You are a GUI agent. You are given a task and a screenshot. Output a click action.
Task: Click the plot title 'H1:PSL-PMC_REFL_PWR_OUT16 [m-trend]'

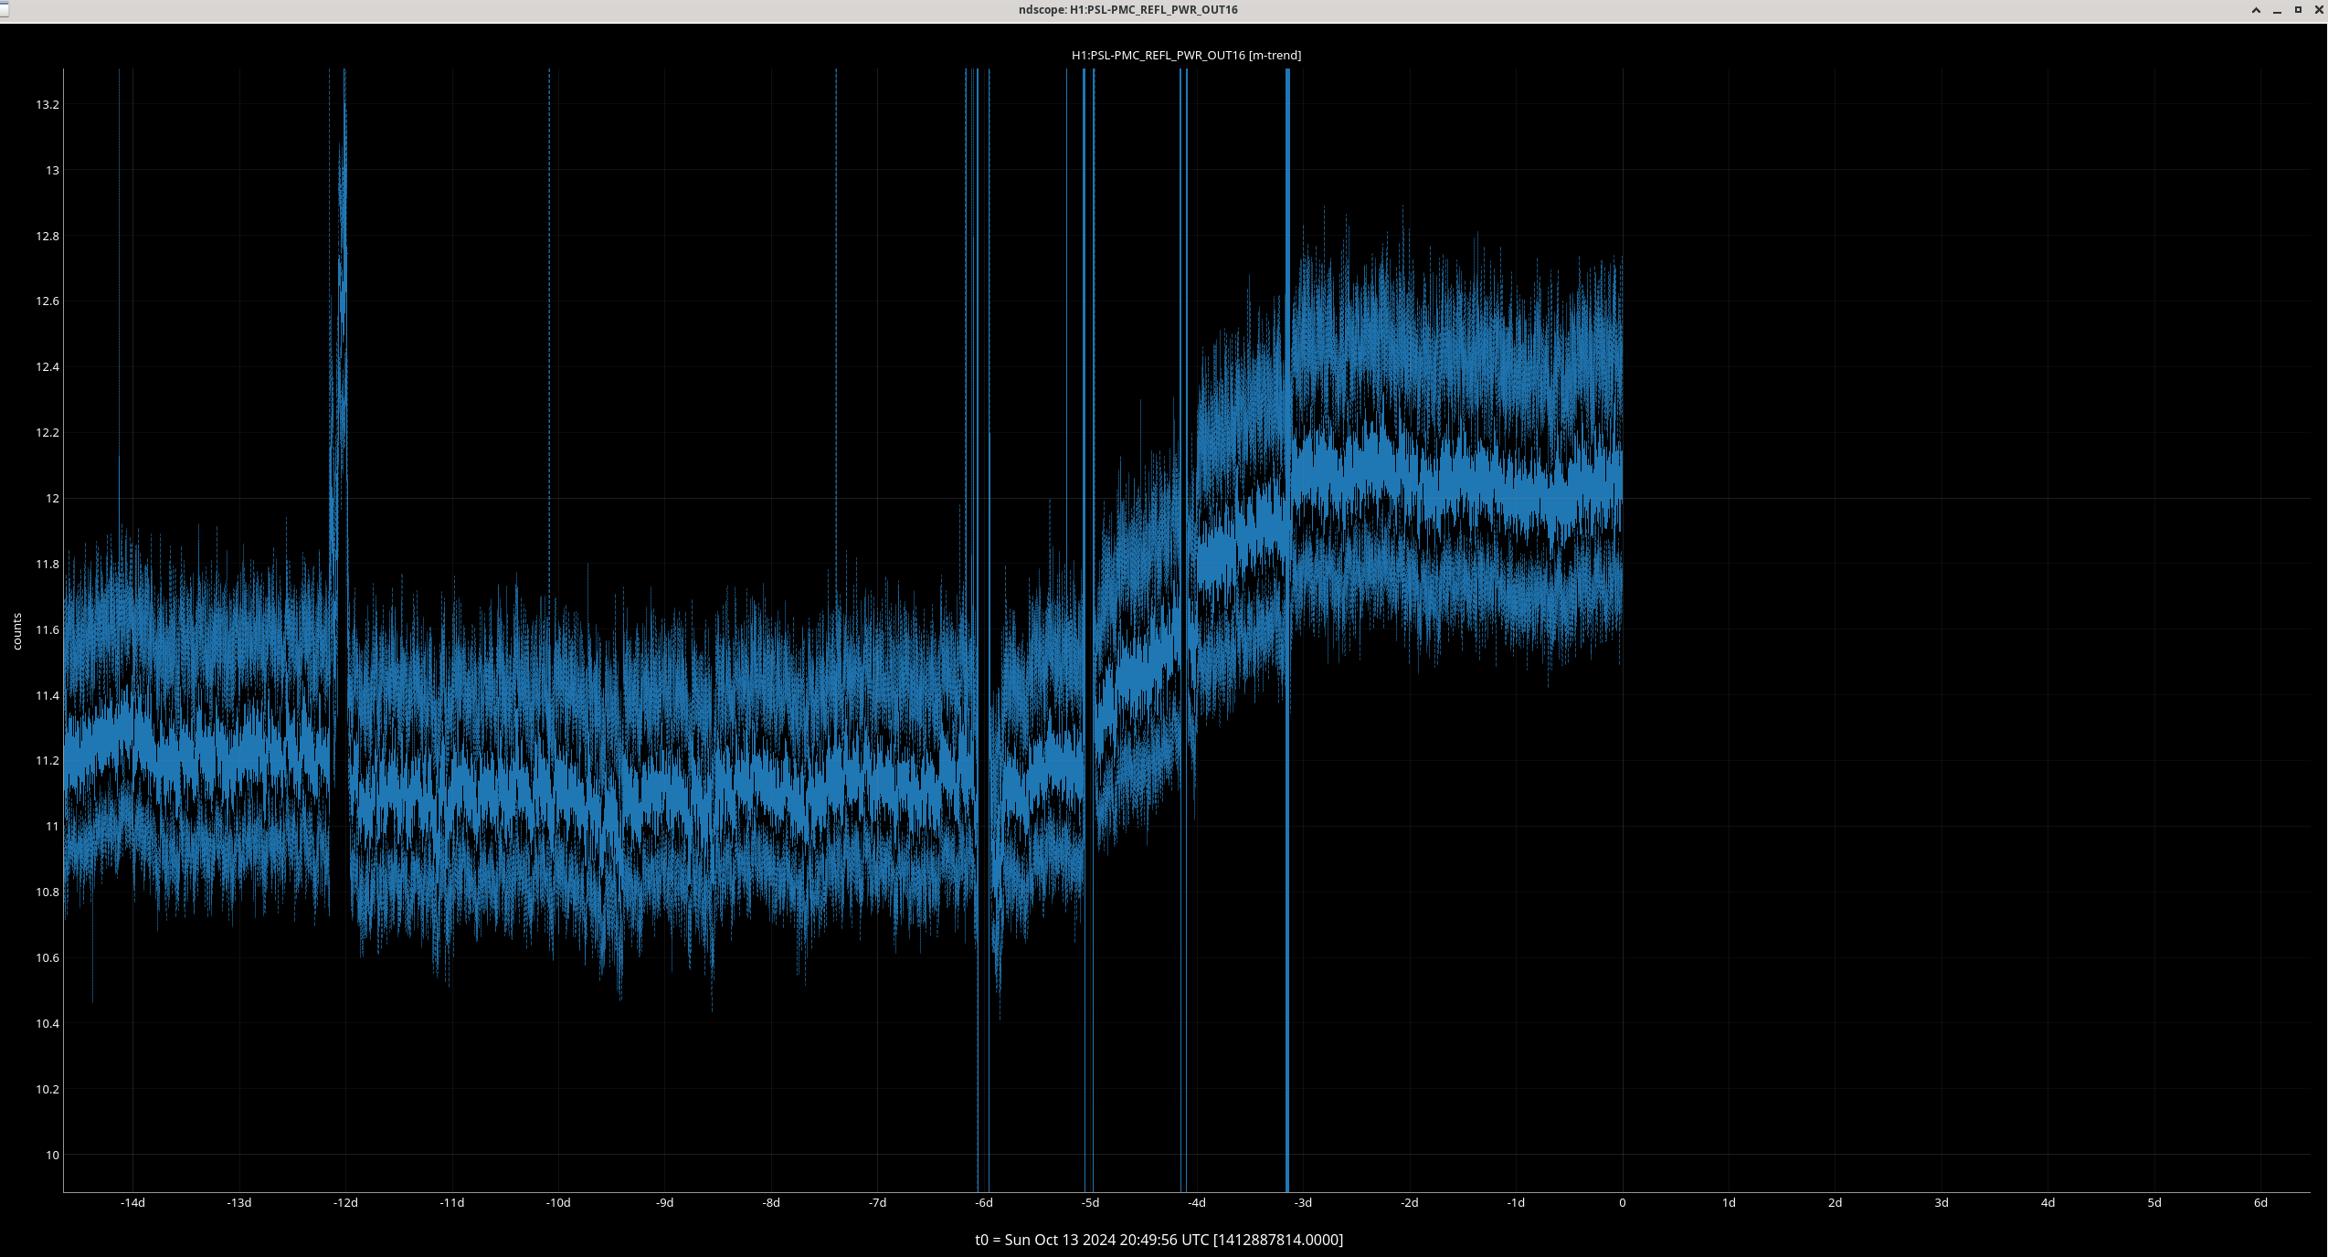pyautogui.click(x=1186, y=55)
